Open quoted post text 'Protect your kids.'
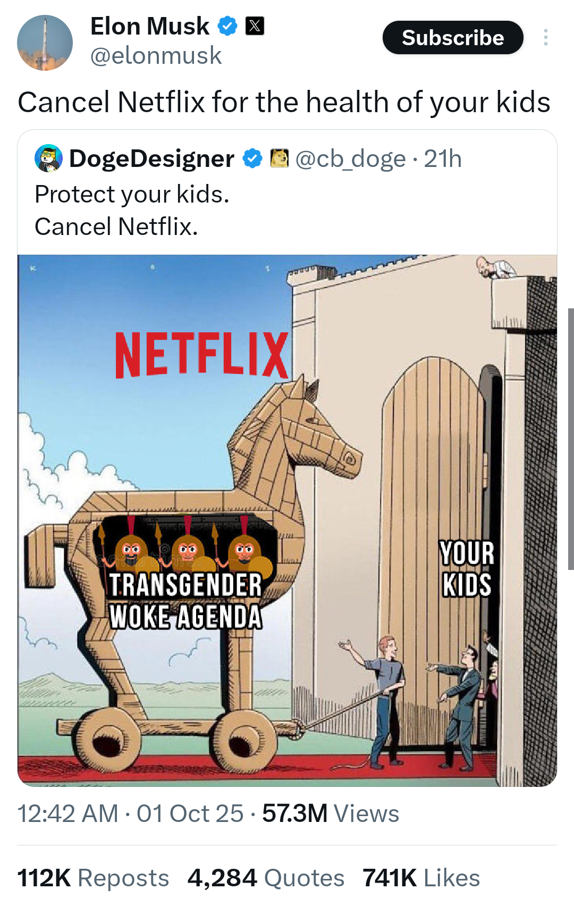 coord(132,194)
